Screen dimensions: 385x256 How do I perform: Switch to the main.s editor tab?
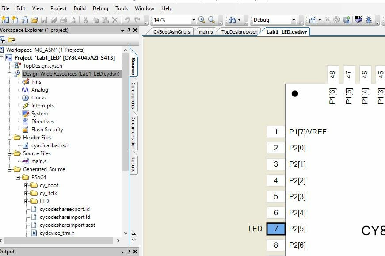point(206,32)
